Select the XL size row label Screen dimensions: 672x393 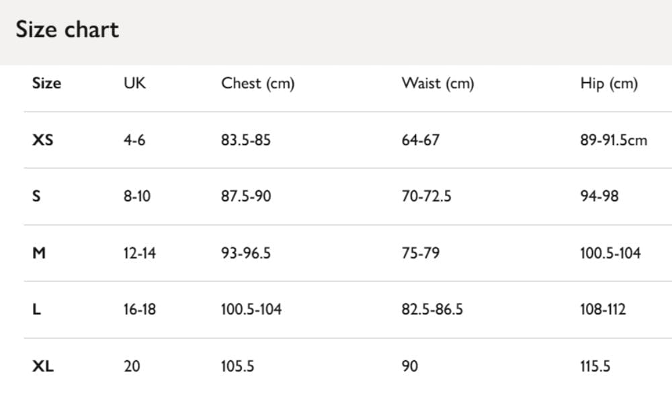(x=43, y=366)
